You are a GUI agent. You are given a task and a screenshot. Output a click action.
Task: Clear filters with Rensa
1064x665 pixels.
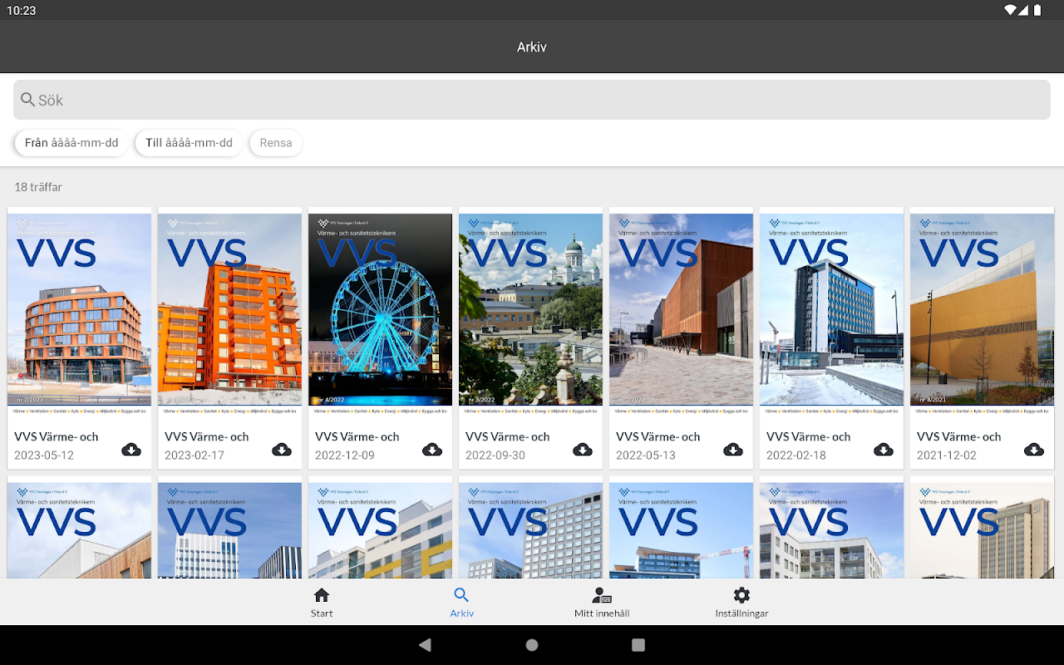click(276, 143)
